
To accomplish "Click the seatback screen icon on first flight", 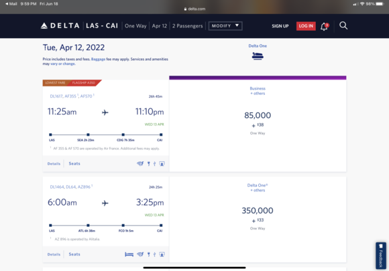I will (162, 163).
